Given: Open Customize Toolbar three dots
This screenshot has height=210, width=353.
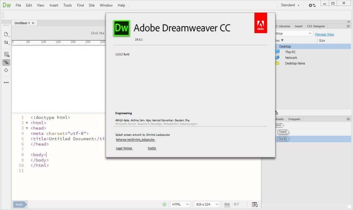Looking at the screenshot, I should pyautogui.click(x=6, y=83).
